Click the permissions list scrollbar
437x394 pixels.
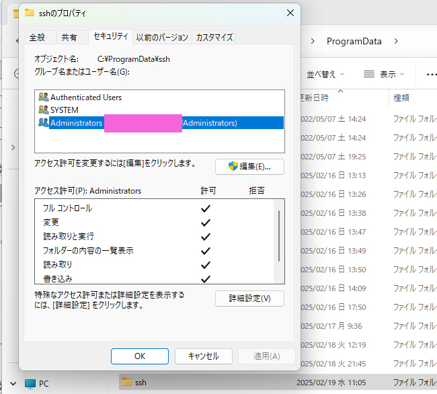(279, 236)
